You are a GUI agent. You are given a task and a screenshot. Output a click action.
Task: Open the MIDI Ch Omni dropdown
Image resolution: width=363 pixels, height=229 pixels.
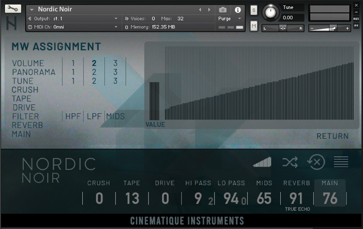pyautogui.click(x=74, y=27)
